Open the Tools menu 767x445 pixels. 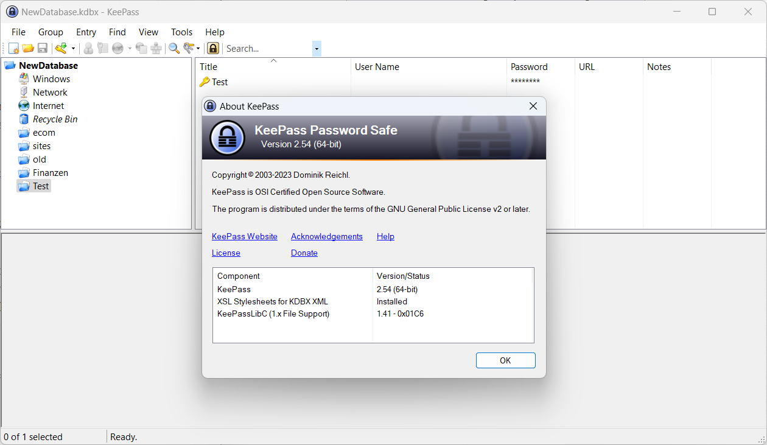tap(181, 32)
